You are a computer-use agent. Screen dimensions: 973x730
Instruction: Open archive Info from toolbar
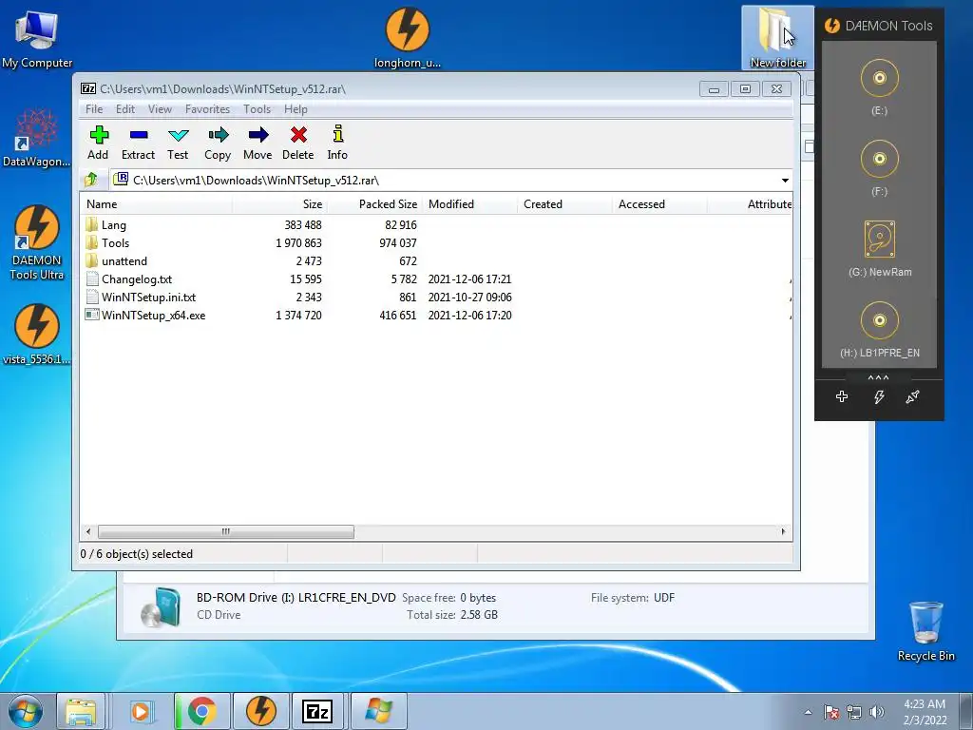(337, 143)
